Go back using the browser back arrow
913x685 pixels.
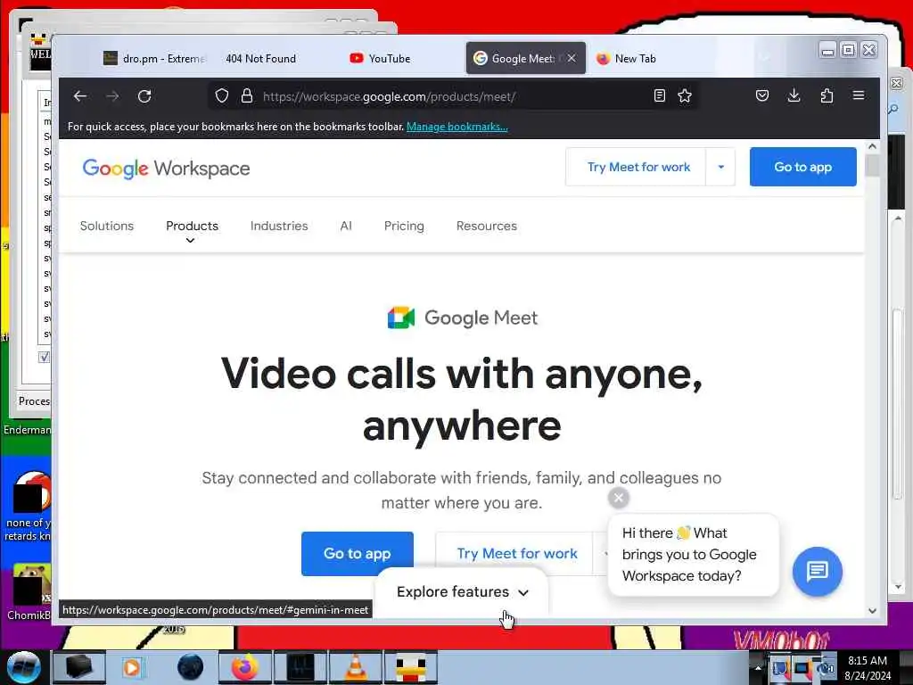[x=80, y=96]
